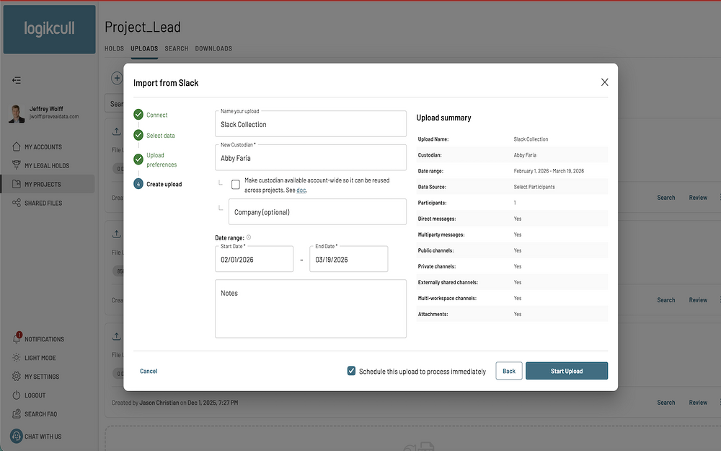The image size is (721, 451).
Task: Click the Select Participants data source value
Action: coord(534,187)
